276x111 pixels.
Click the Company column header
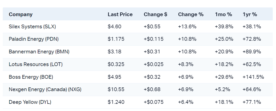click(x=21, y=14)
